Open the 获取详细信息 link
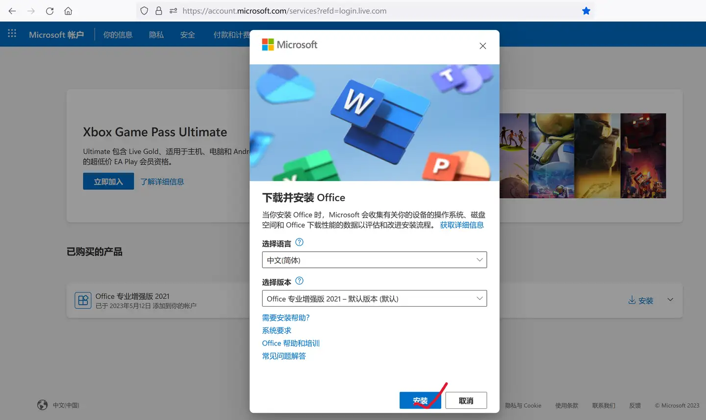Image resolution: width=706 pixels, height=420 pixels. tap(462, 225)
